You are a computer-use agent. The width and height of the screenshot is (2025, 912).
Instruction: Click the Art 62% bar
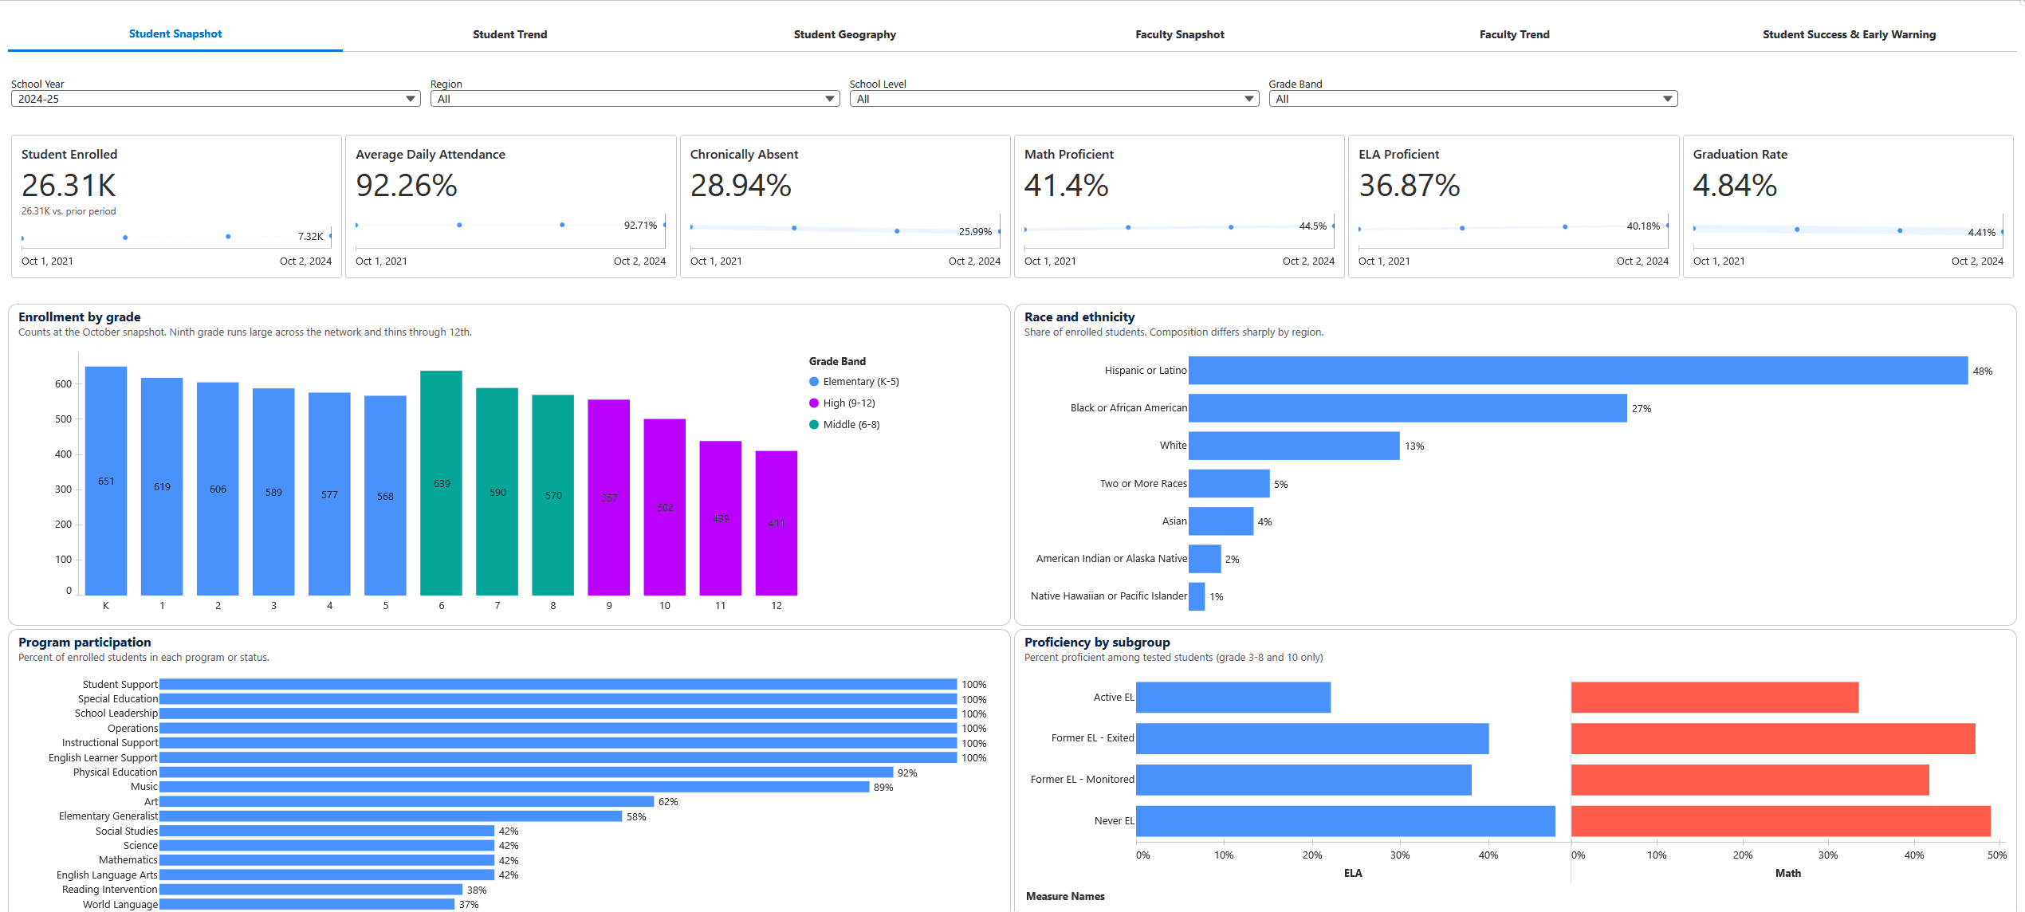[407, 801]
